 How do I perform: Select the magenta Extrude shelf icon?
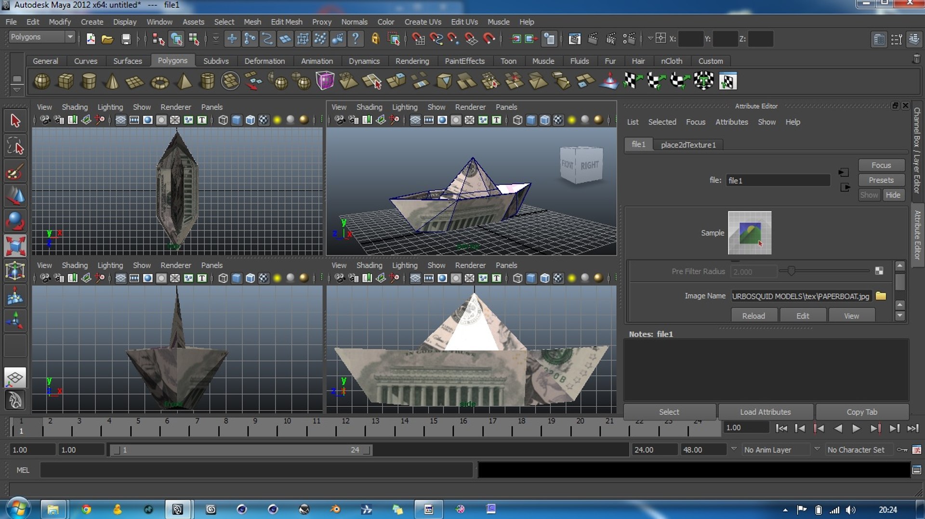coord(325,80)
